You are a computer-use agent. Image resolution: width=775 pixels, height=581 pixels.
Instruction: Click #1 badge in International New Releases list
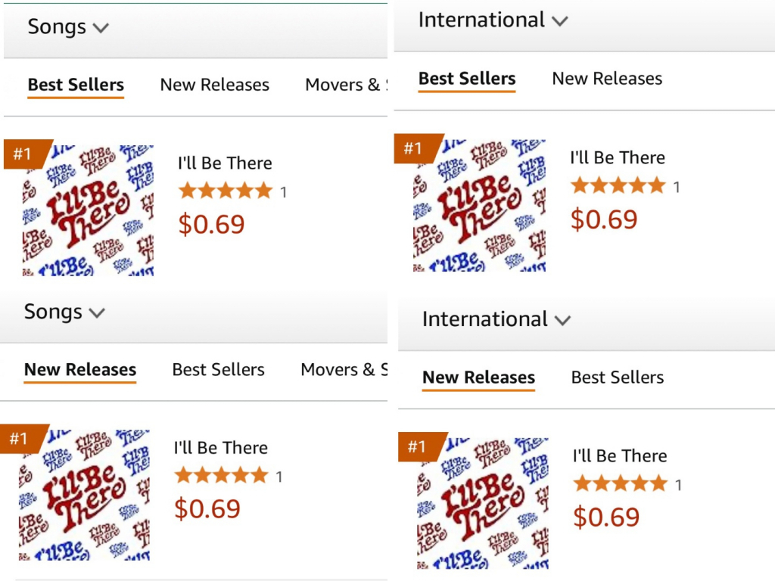click(417, 447)
